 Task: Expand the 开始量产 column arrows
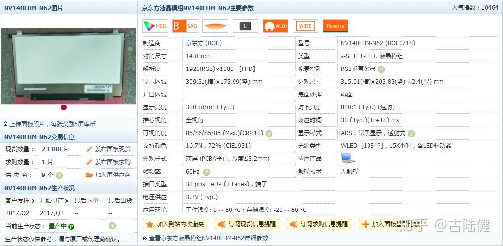click(x=67, y=201)
